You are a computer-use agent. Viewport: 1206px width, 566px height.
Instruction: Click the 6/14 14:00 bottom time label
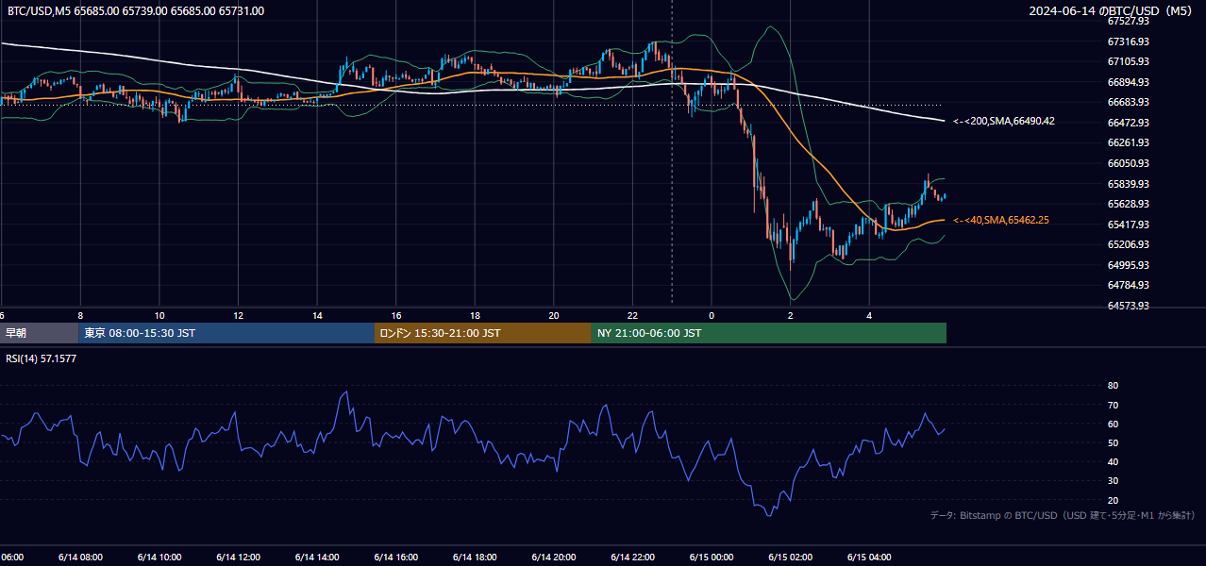click(x=317, y=557)
